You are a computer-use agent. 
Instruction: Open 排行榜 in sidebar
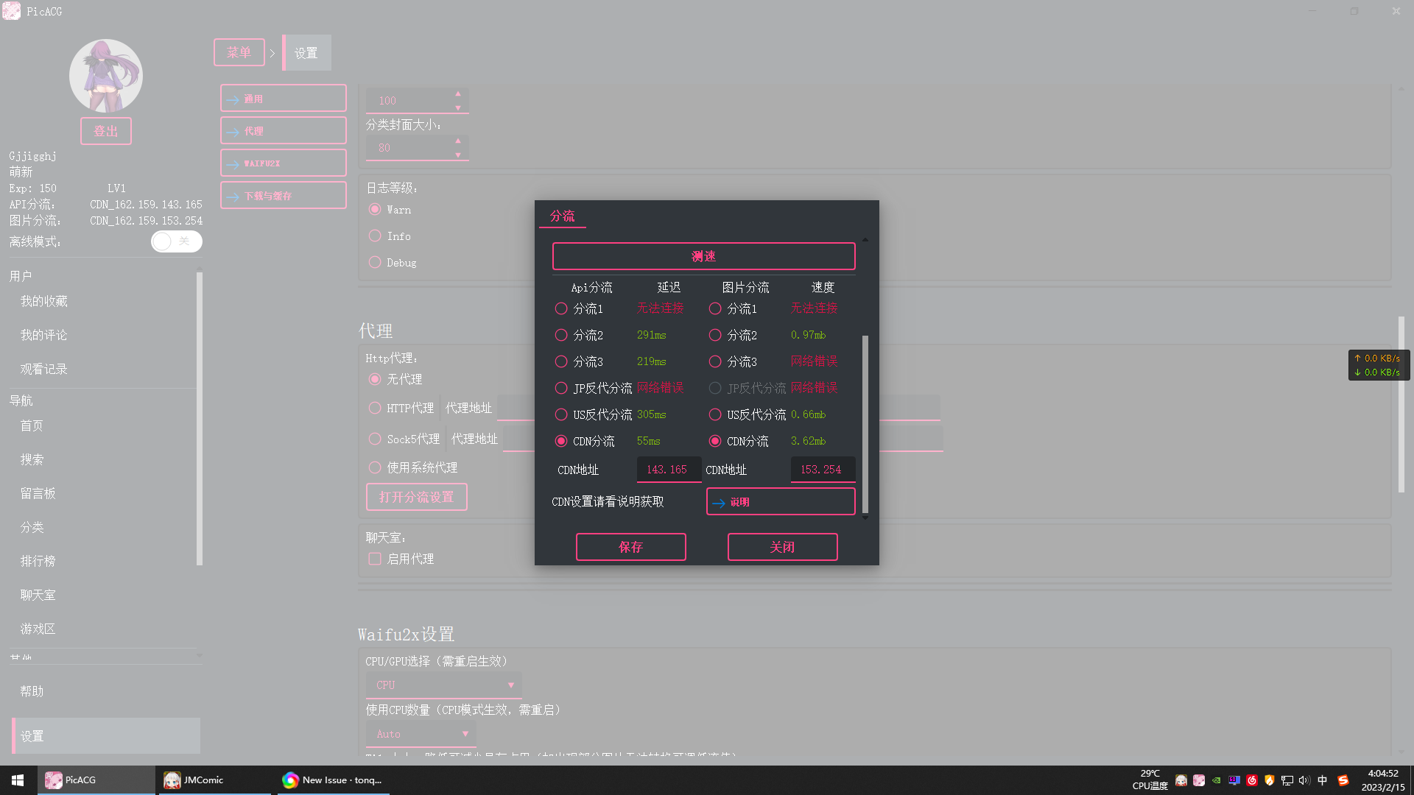point(38,561)
